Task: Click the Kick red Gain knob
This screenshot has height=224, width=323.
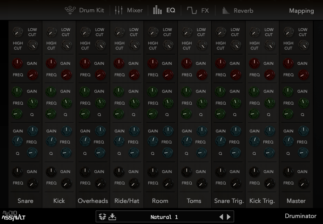Action: pos(51,63)
